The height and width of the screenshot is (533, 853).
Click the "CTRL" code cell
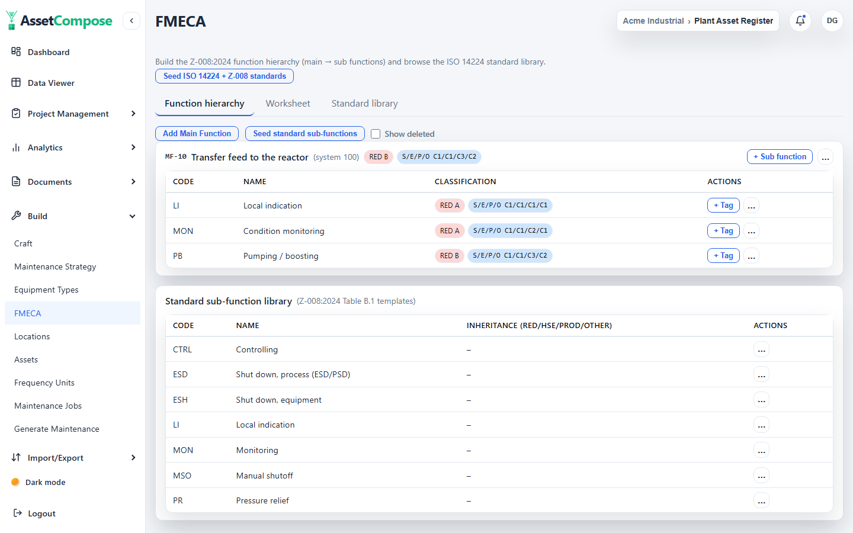[182, 349]
